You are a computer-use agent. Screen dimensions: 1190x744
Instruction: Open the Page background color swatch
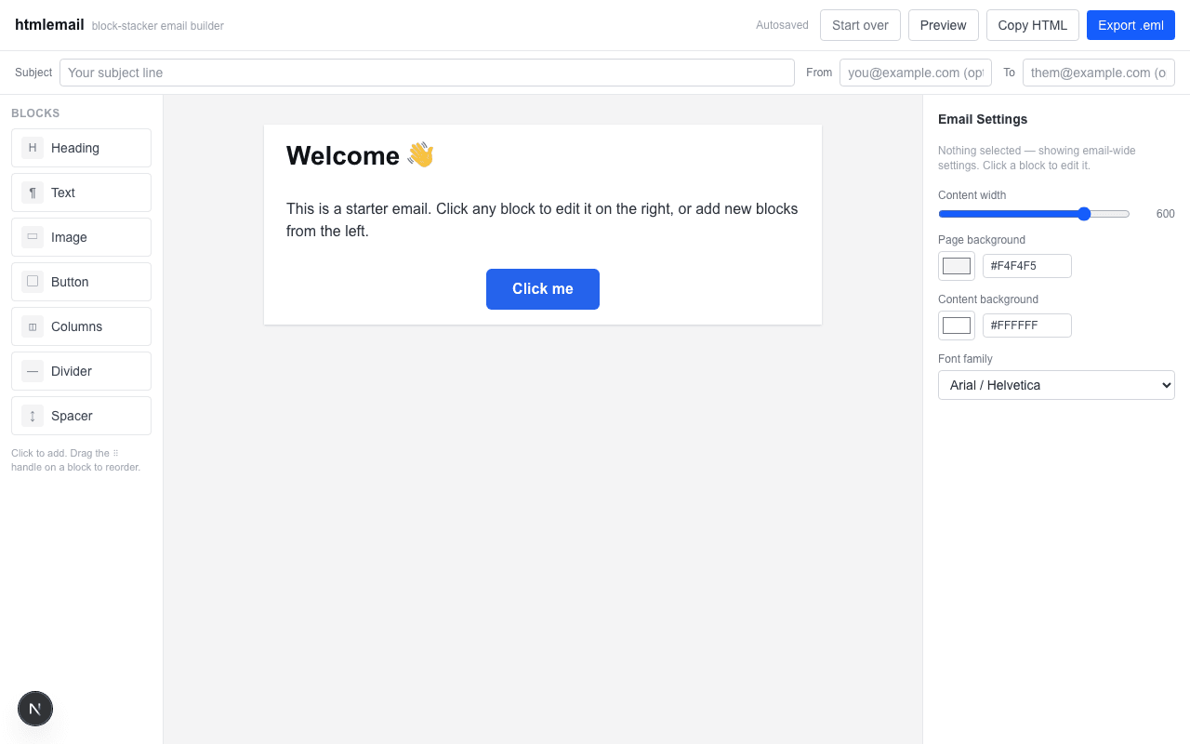pyautogui.click(x=957, y=266)
